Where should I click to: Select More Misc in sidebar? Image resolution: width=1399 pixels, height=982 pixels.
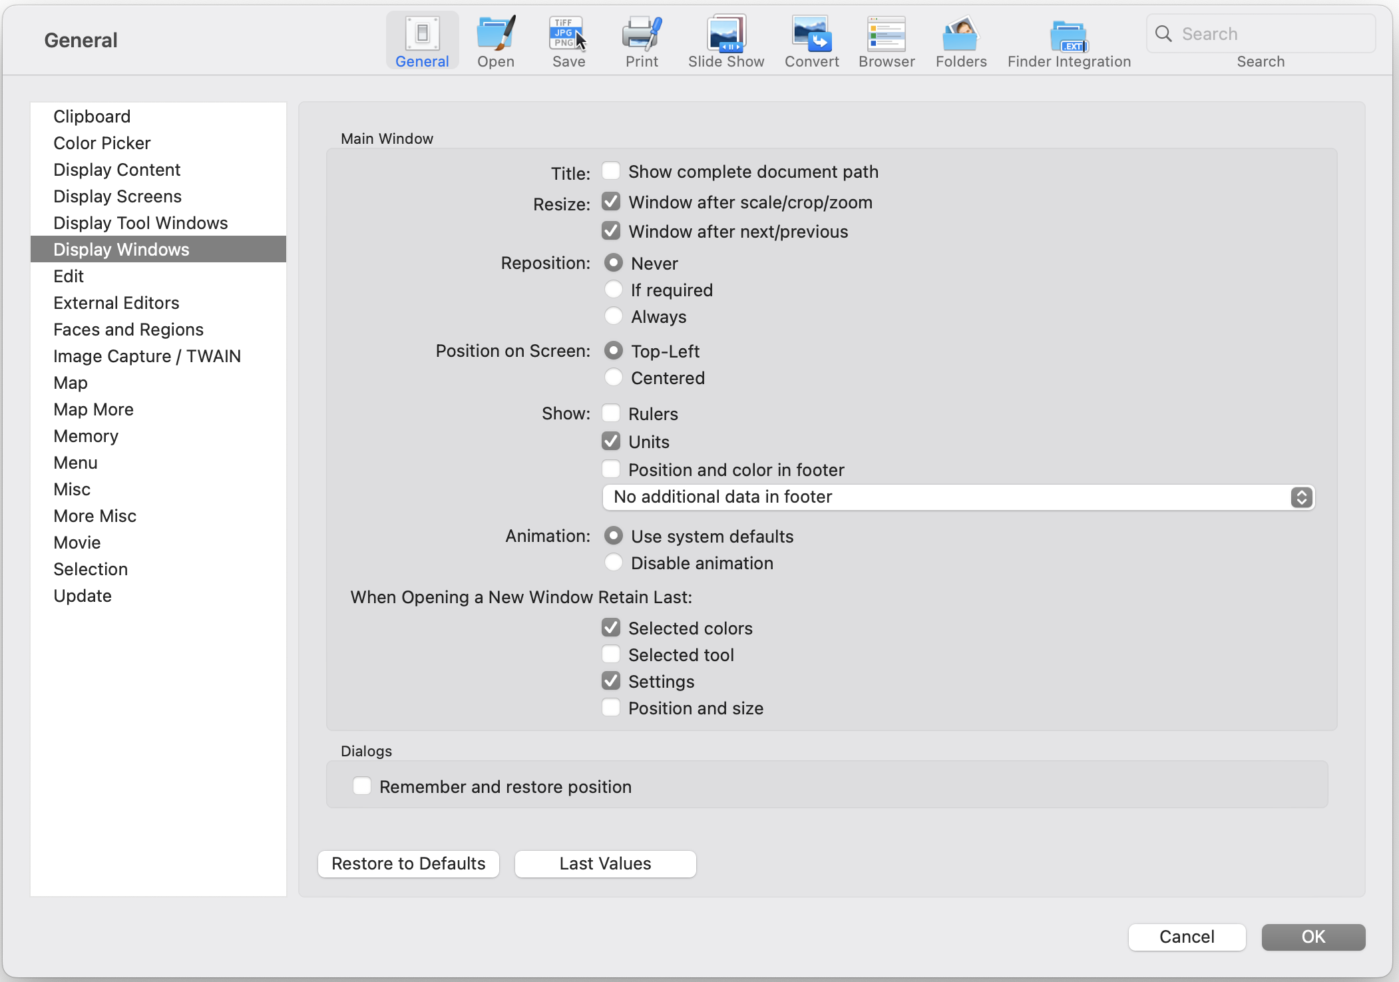pyautogui.click(x=158, y=516)
